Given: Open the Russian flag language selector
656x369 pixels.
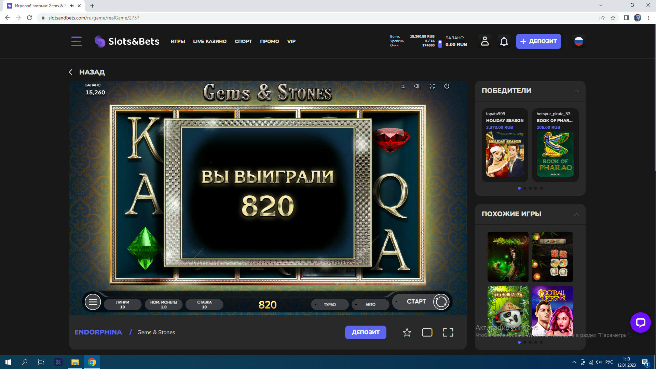Looking at the screenshot, I should point(578,41).
